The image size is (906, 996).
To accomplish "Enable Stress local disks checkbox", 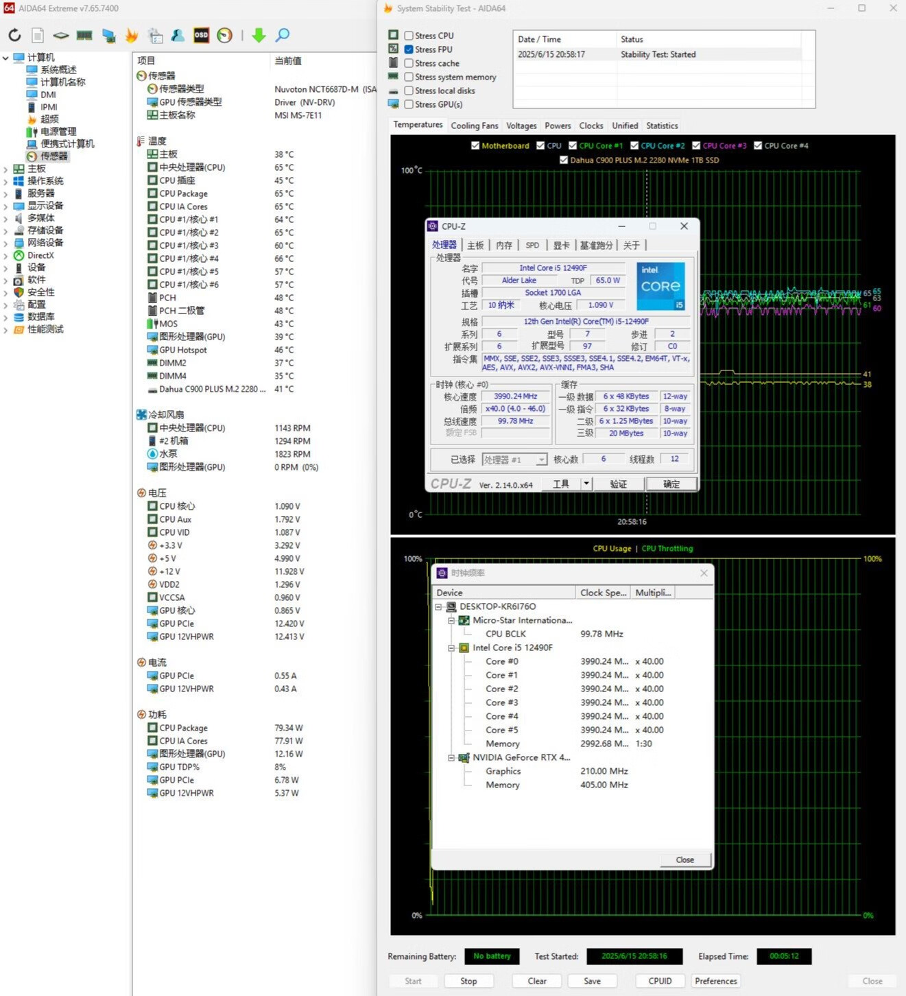I will (x=409, y=91).
